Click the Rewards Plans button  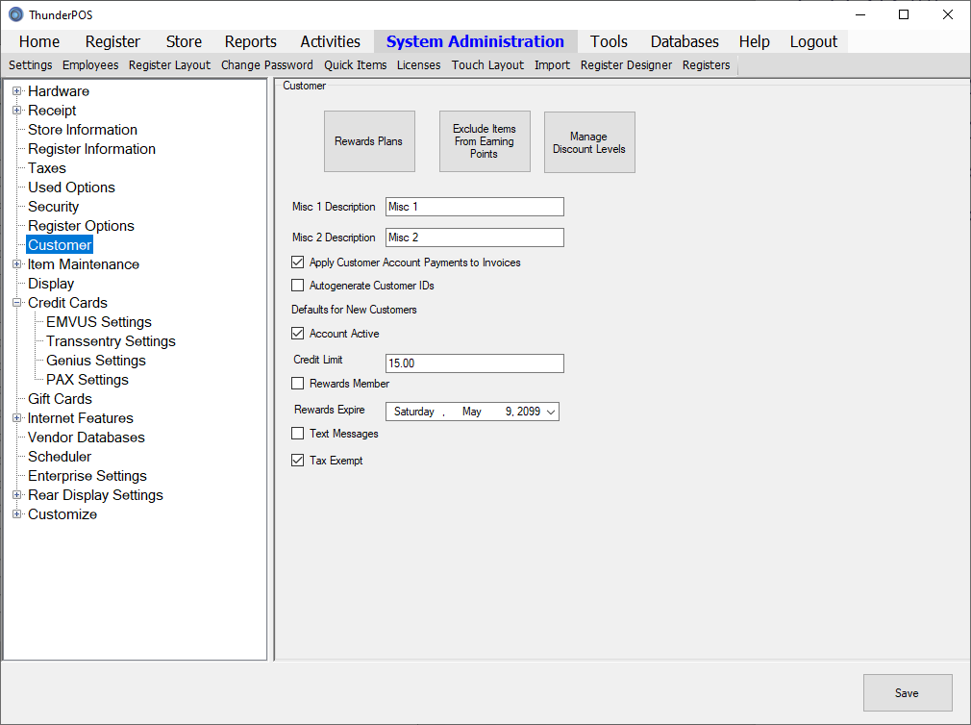(369, 141)
